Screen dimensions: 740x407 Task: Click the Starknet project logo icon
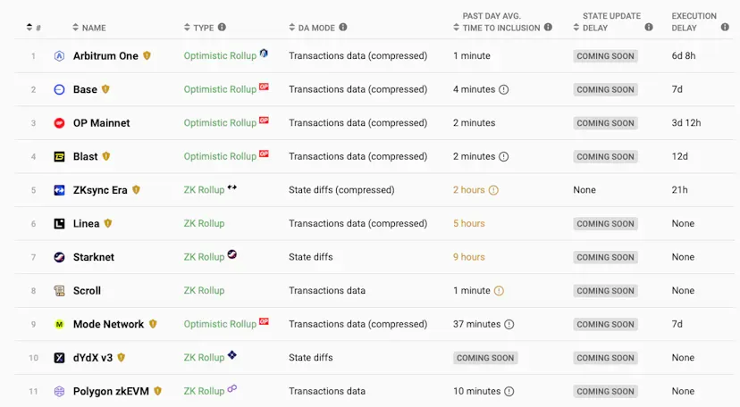pyautogui.click(x=59, y=257)
